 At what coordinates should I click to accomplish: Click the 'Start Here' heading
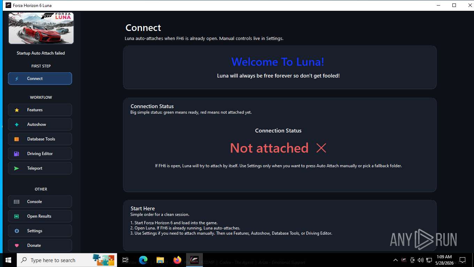point(143,209)
